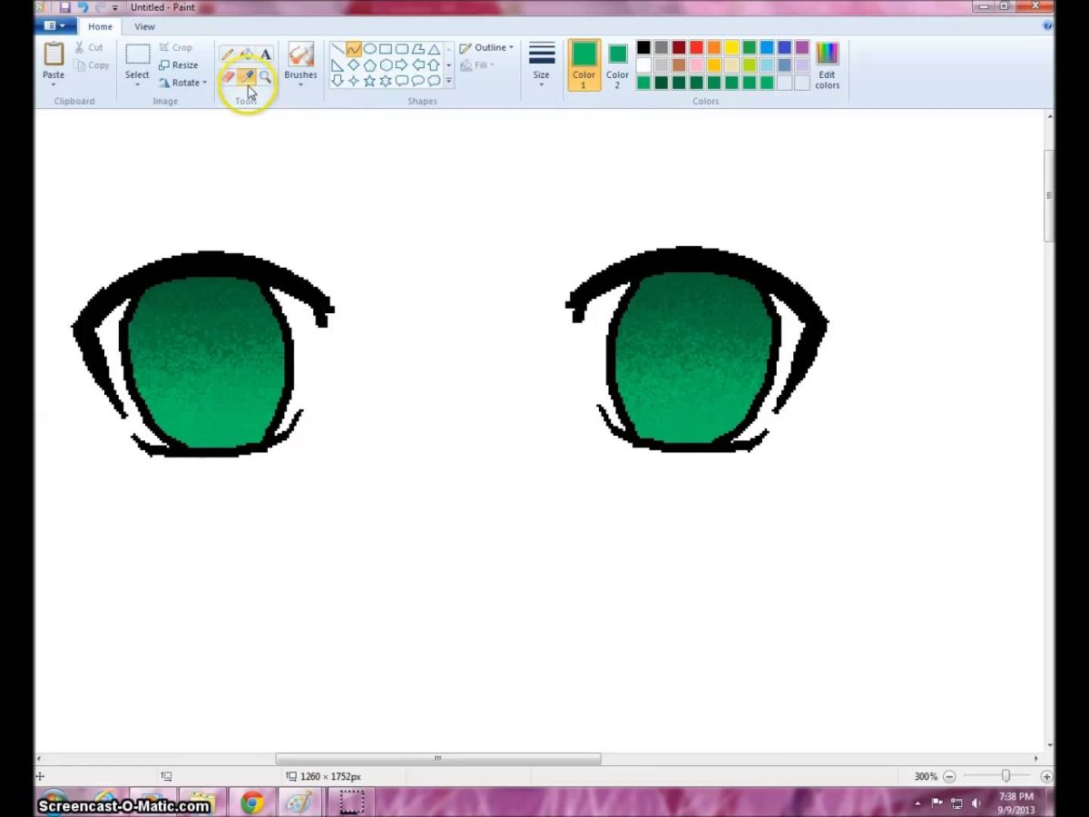Select the Text tool
Screen dimensions: 1089x817
tap(265, 54)
